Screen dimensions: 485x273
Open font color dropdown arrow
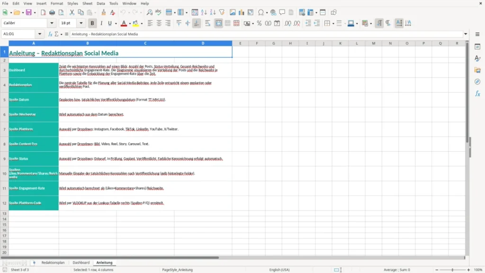130,24
